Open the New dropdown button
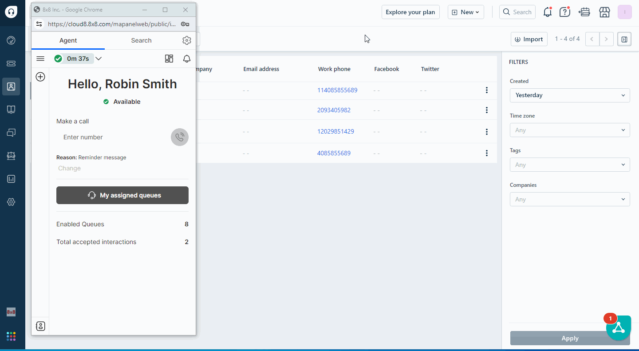Viewport: 639px width, 351px height. [465, 12]
